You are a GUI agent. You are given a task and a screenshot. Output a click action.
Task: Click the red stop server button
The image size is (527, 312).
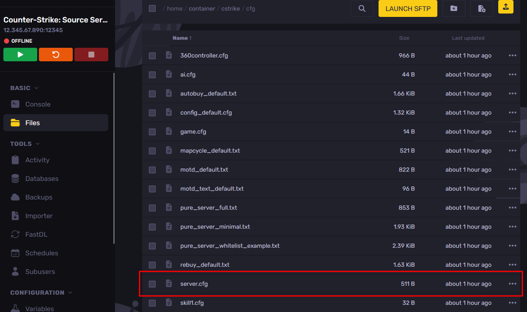click(91, 55)
